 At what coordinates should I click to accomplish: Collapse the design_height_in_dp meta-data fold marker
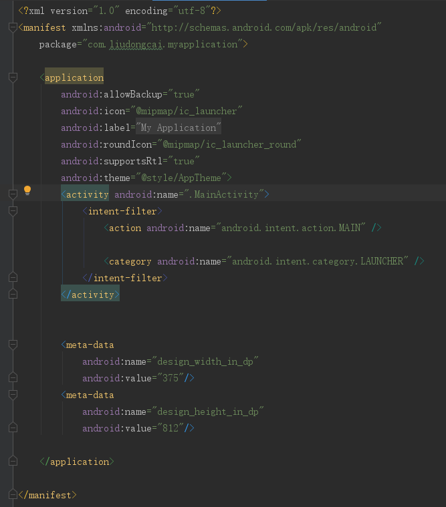13,395
